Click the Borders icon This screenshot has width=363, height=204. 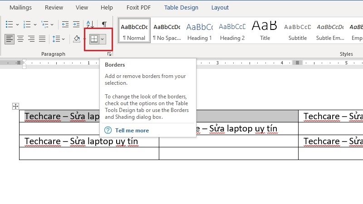coord(94,39)
